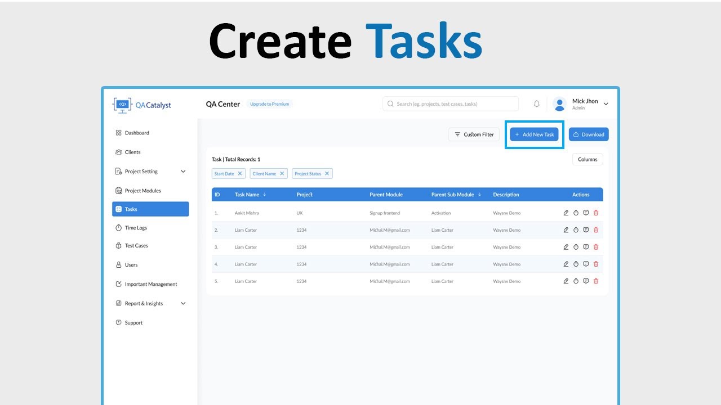Click Waysnx Demo in row 5
The image size is (721, 405).
(x=507, y=281)
